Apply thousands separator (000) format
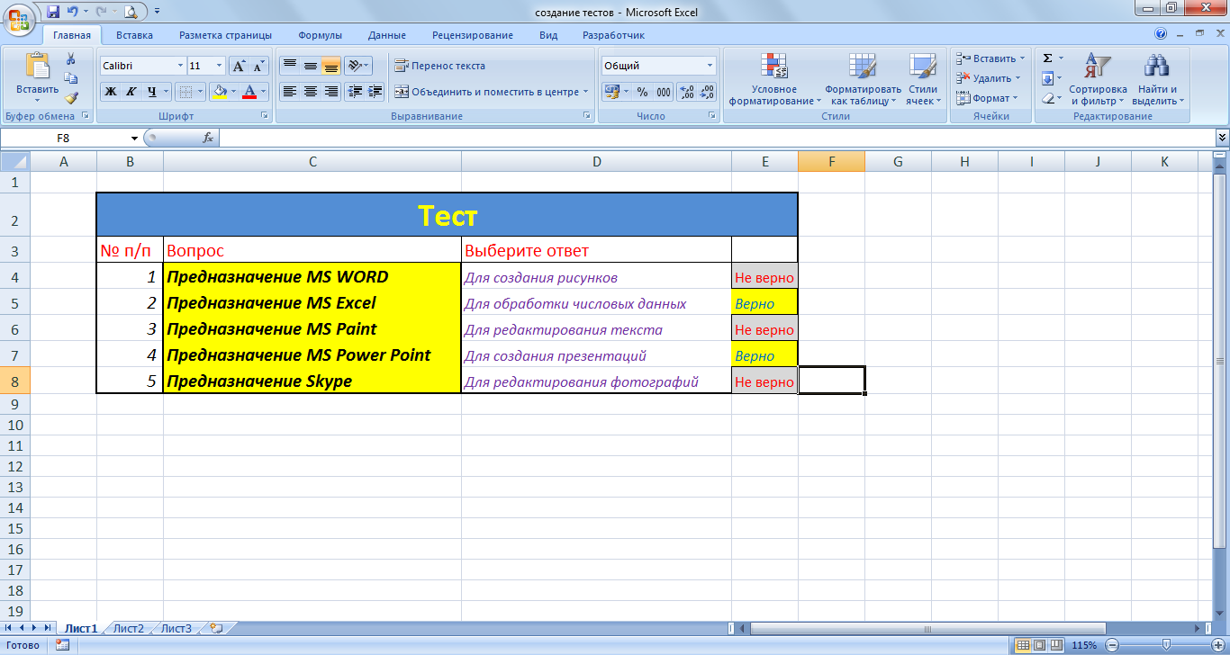The height and width of the screenshot is (655, 1230). coord(664,91)
